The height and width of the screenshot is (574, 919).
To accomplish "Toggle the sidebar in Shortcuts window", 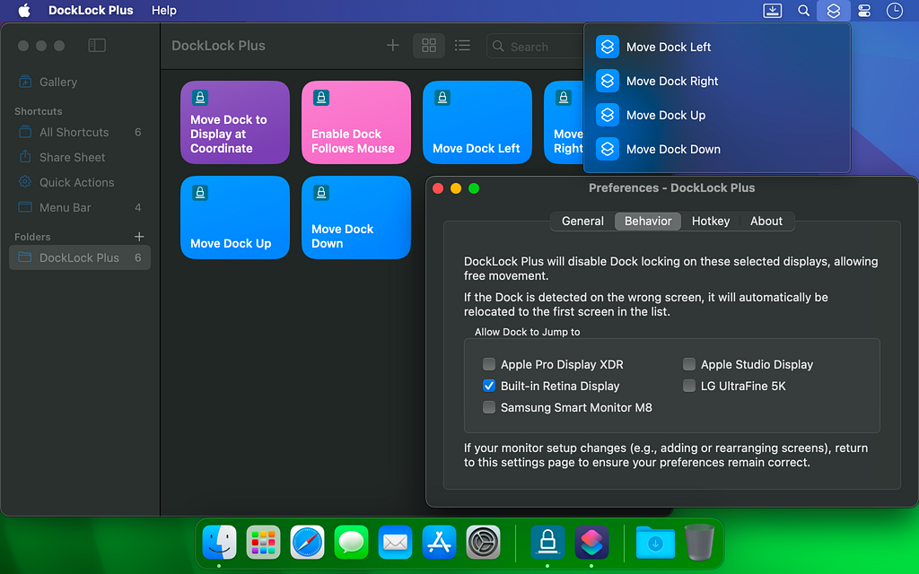I will [x=97, y=45].
